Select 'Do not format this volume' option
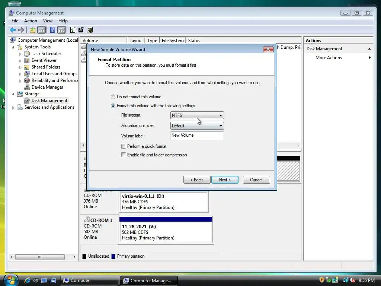Screen dimensions: 381x286 pos(113,97)
